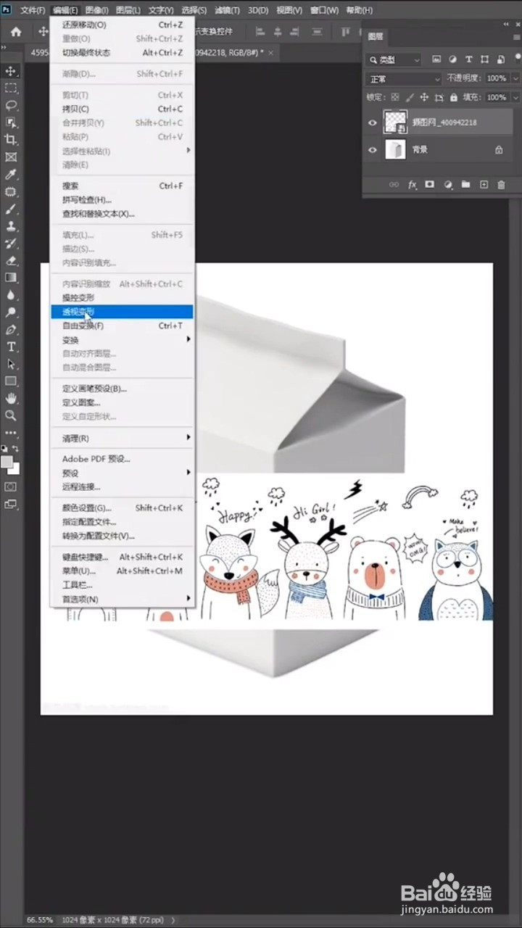
Task: Select the Spot Healing Brush tool
Action: click(11, 192)
